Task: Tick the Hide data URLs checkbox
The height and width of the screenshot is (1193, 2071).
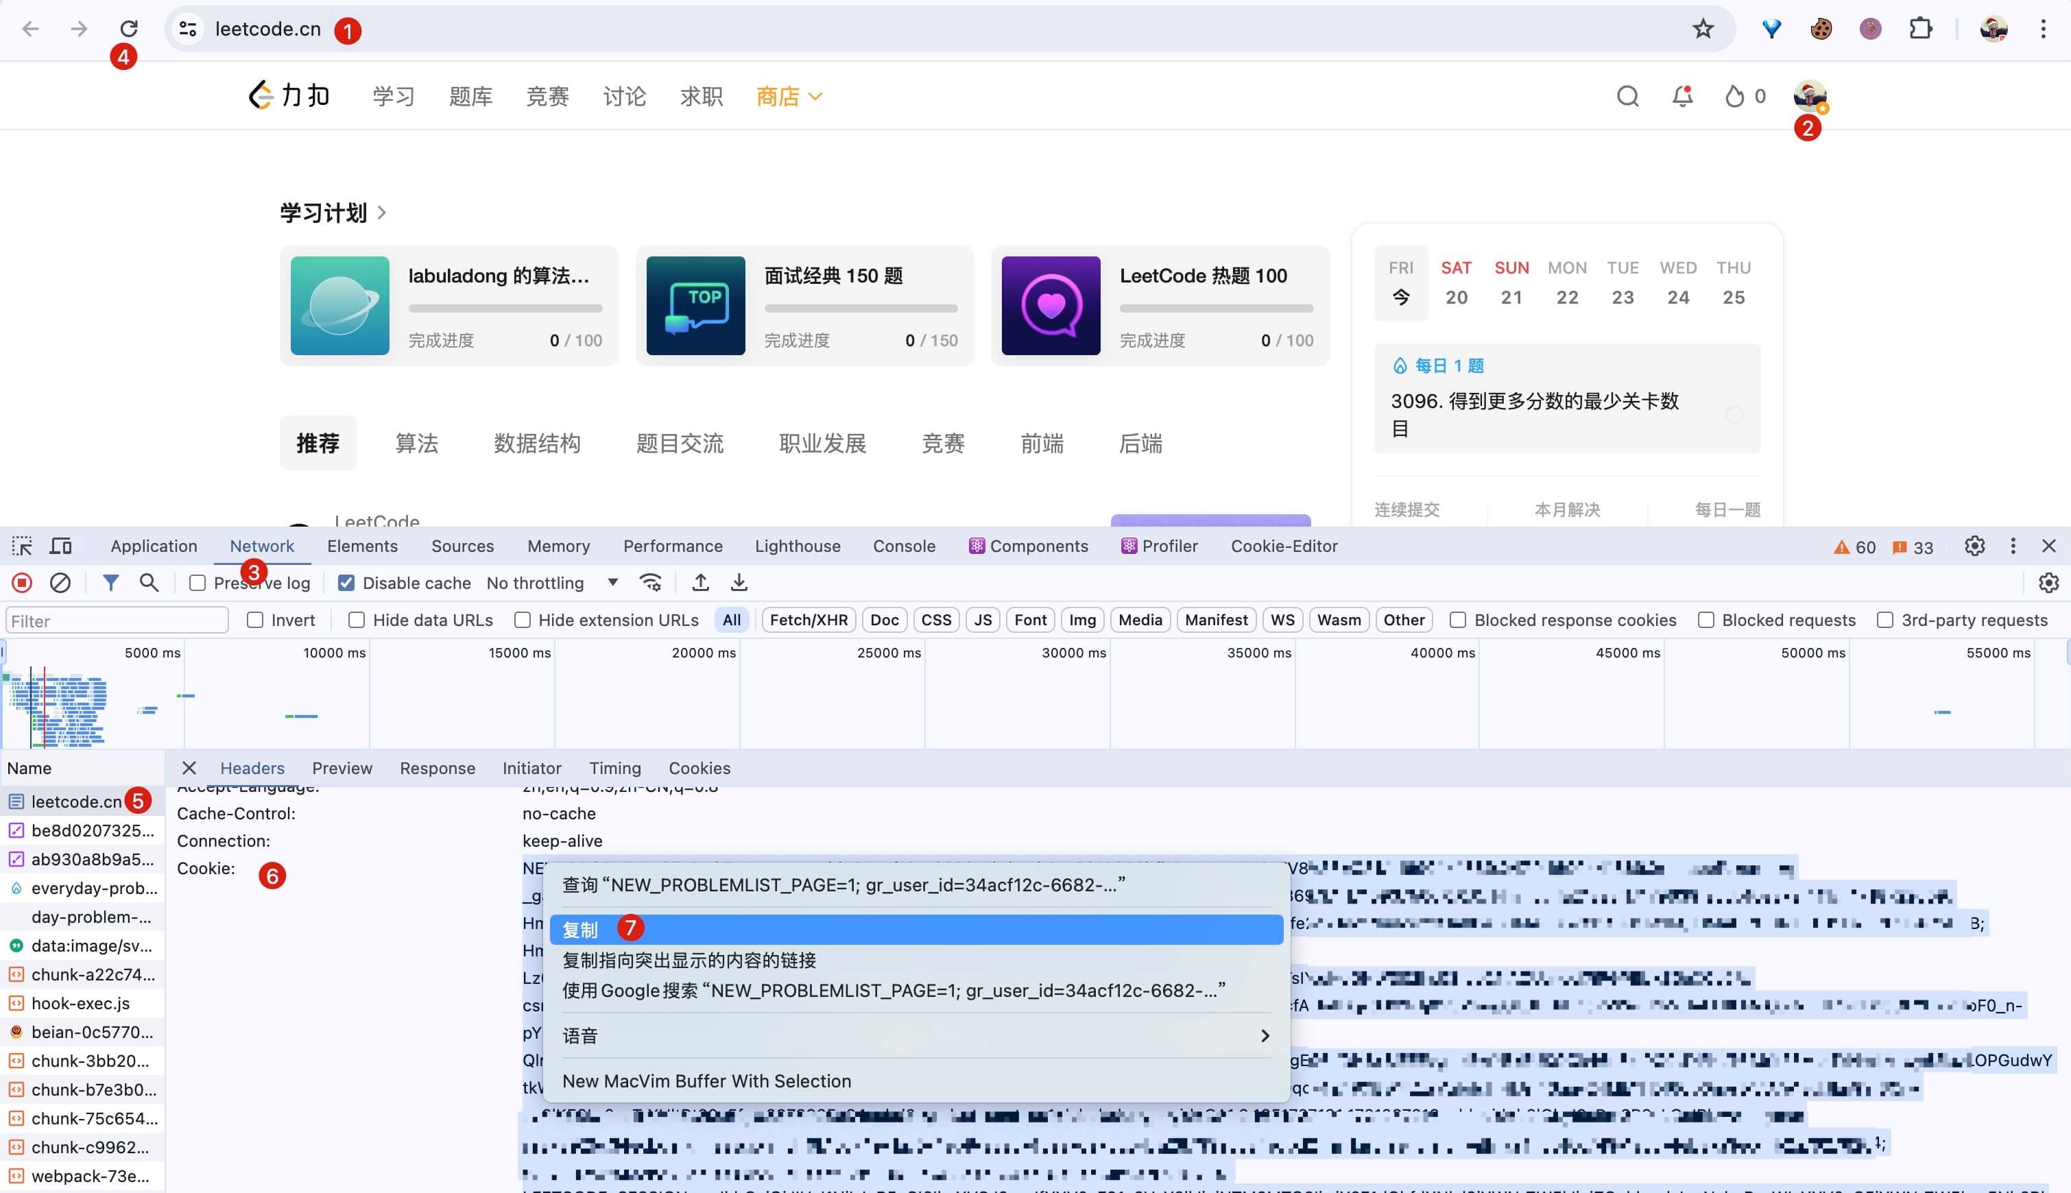Action: tap(357, 620)
